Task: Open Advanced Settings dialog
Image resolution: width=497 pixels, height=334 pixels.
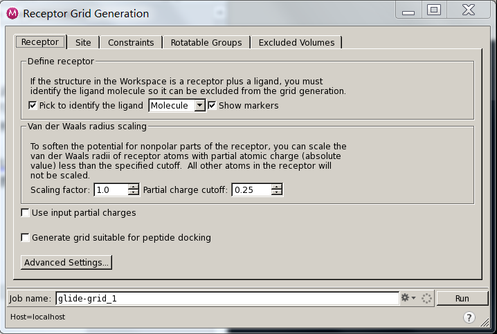Action: (66, 263)
